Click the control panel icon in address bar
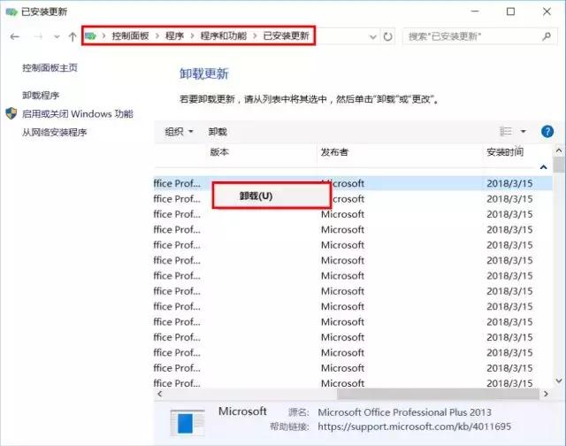 pos(91,36)
